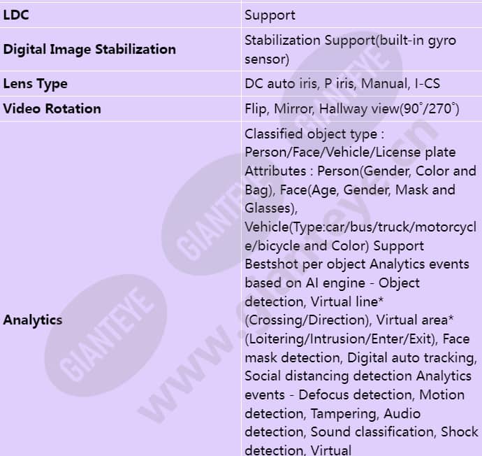The image size is (482, 456).
Task: Select the Stabilization Support gyro sensor text
Action: (350, 50)
